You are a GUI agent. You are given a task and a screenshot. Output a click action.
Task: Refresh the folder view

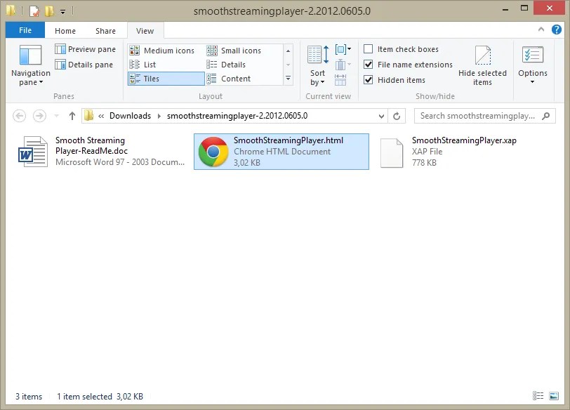(397, 116)
